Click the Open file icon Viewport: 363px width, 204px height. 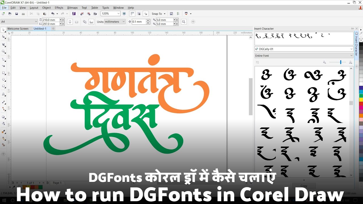(x=10, y=14)
